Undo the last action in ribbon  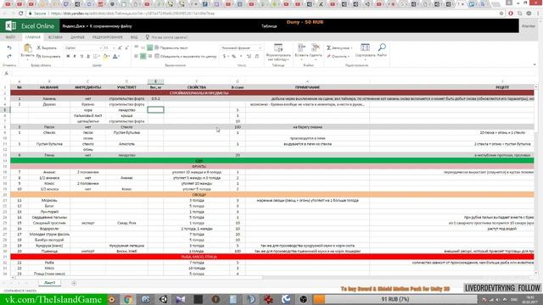coord(9,47)
